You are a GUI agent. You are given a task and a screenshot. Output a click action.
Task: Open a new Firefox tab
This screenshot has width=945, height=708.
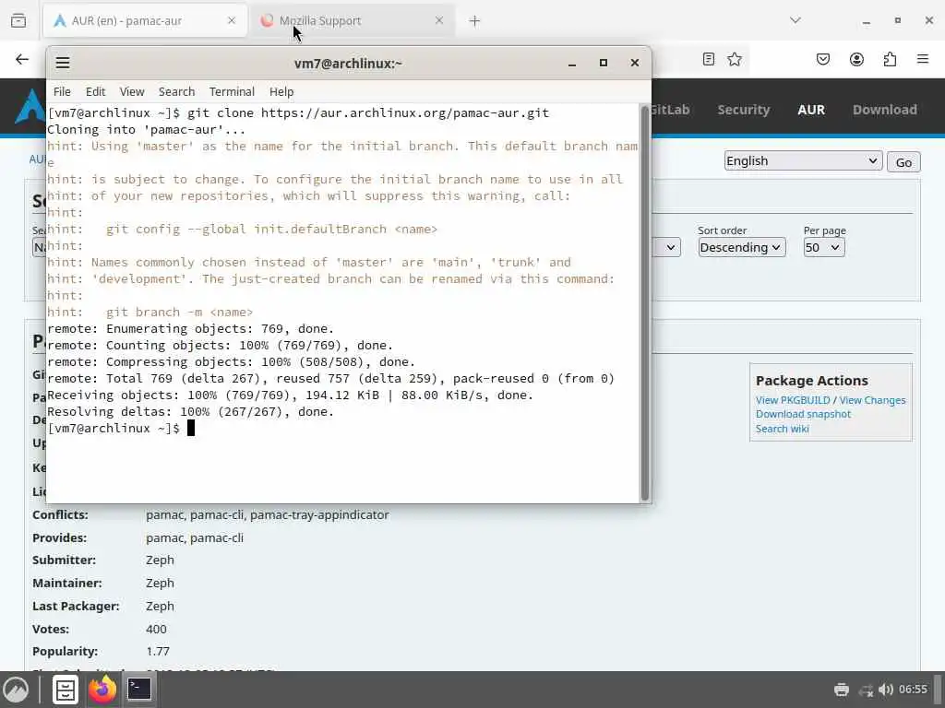(x=475, y=21)
